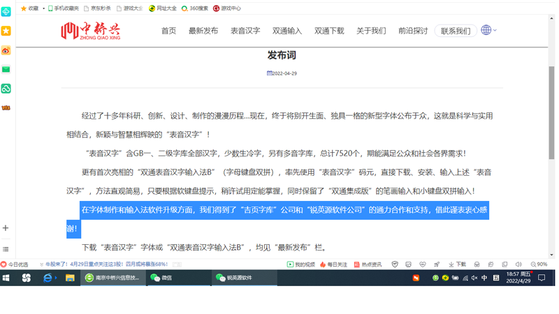This screenshot has width=559, height=314.
Task: Click the 2022-04-29 date text
Action: coord(284,73)
